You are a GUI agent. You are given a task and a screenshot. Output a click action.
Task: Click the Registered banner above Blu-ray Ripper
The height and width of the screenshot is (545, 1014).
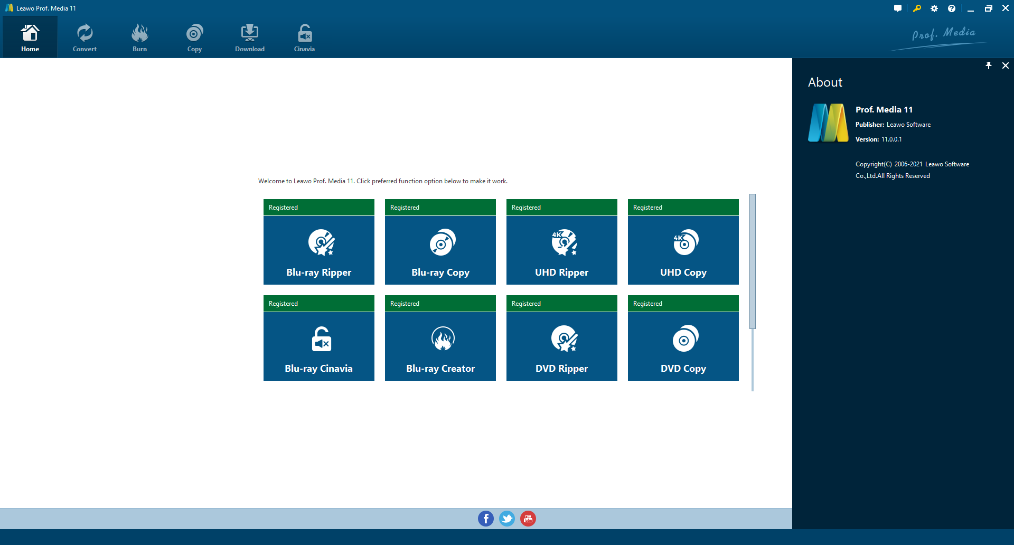click(x=319, y=208)
